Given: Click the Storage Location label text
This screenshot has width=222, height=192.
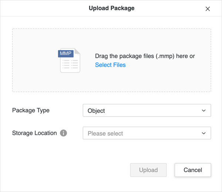Looking at the screenshot, I should click(34, 133).
